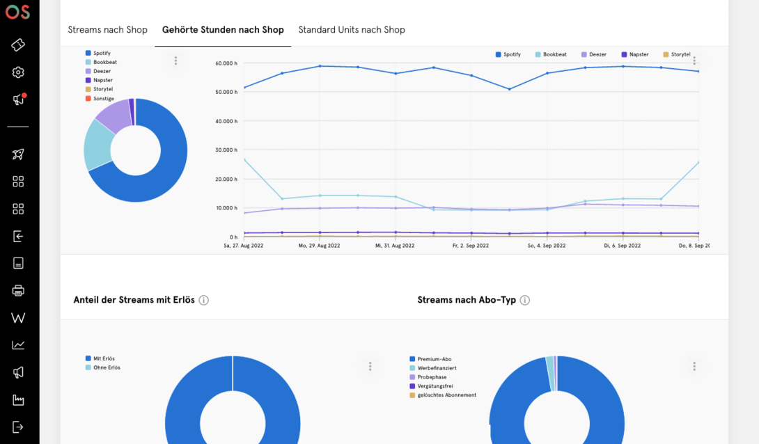Click the 'Mo, 29. Aug 2022' axis label
Image resolution: width=759 pixels, height=444 pixels.
319,246
